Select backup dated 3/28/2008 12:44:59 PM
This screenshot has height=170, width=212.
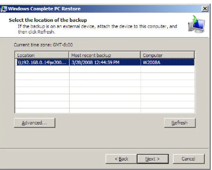click(105, 63)
